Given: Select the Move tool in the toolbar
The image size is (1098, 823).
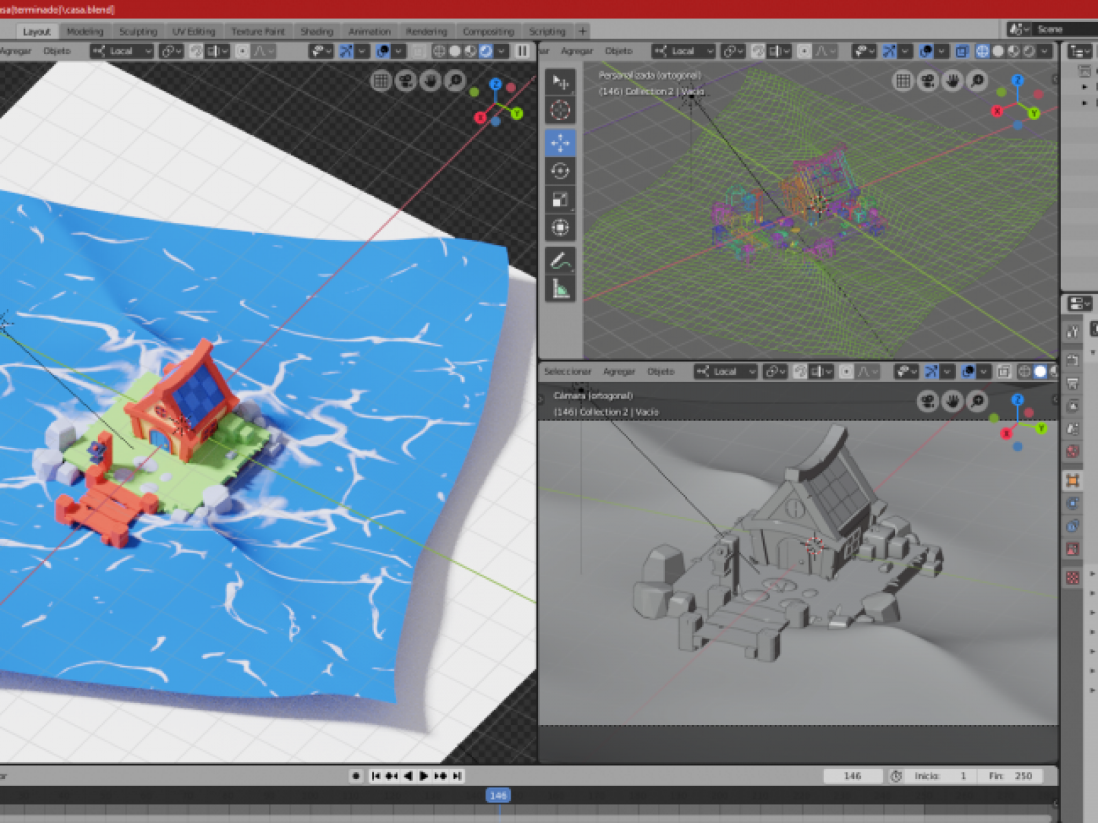Looking at the screenshot, I should click(x=560, y=143).
